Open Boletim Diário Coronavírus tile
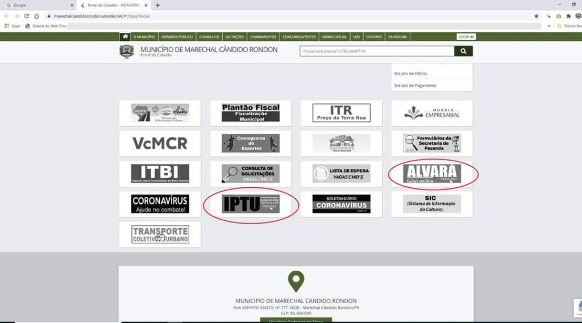The image size is (582, 323). click(x=341, y=204)
